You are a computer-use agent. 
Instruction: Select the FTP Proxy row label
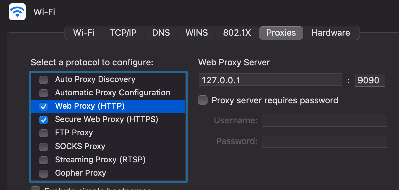tap(74, 133)
